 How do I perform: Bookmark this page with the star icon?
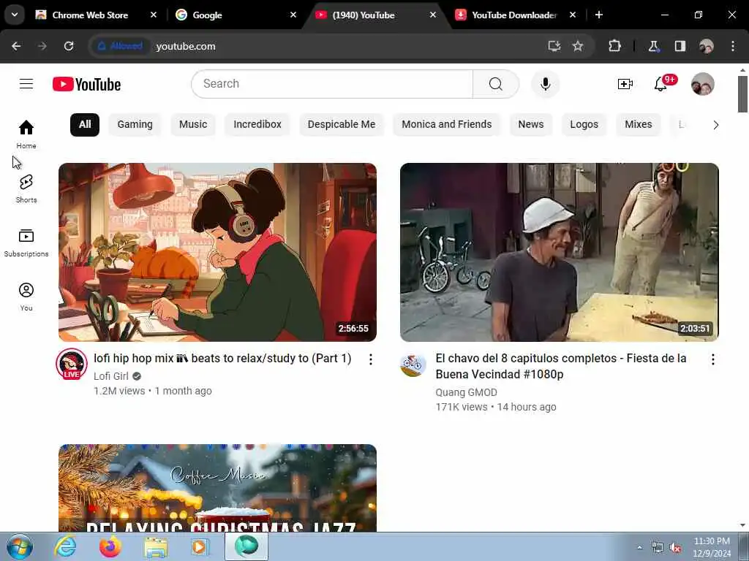point(578,46)
